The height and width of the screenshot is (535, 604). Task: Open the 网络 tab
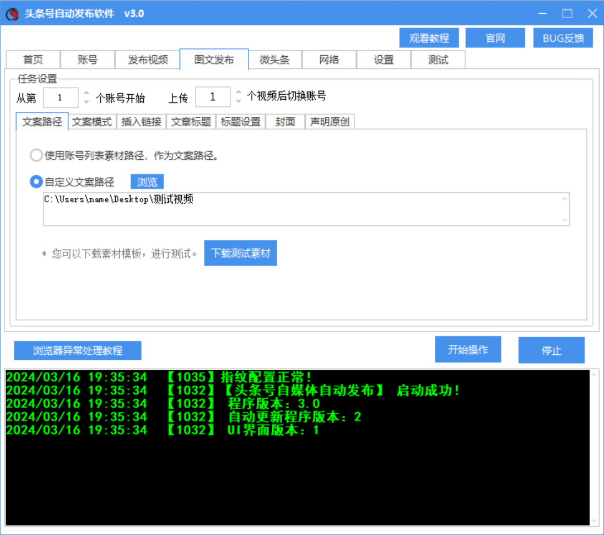point(329,60)
